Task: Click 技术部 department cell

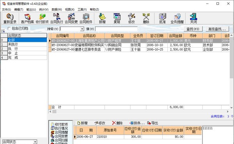Action: click(212, 45)
